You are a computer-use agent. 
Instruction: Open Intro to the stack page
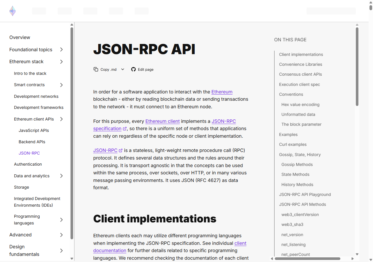(x=30, y=73)
